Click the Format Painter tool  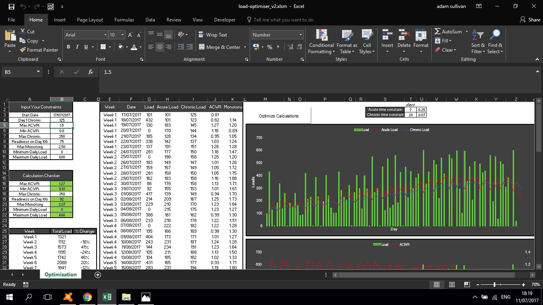39,50
